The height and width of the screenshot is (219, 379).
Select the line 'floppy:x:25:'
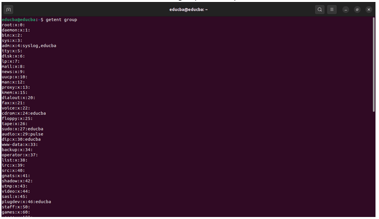click(17, 119)
